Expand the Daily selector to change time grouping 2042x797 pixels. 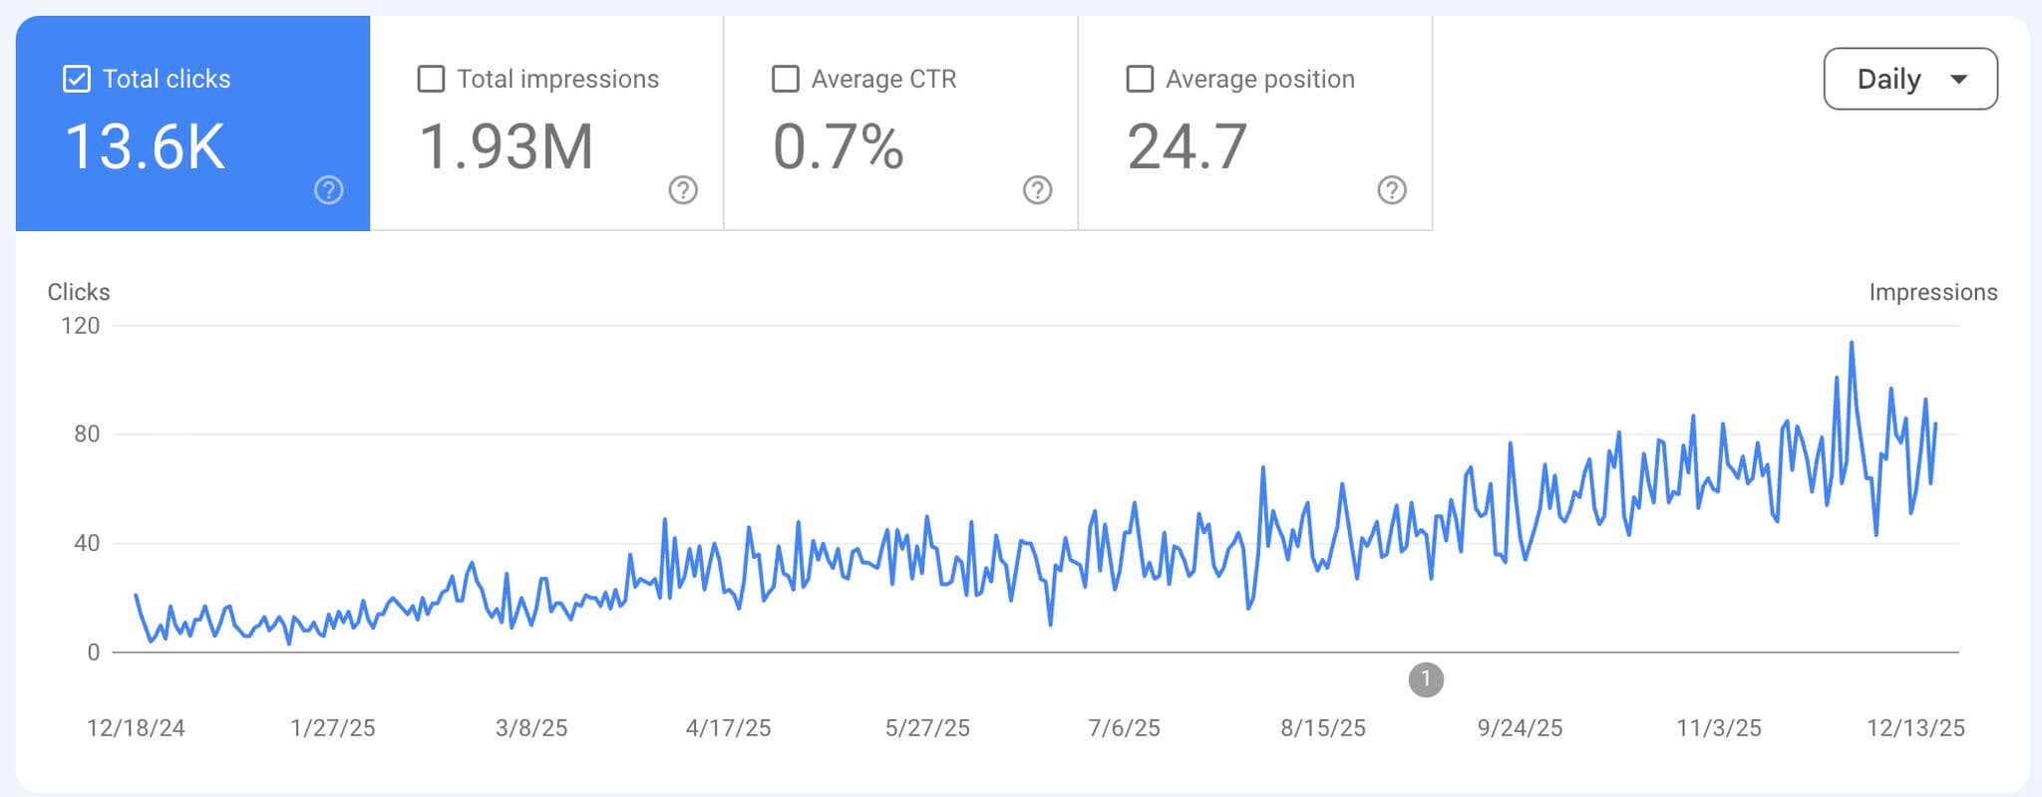click(1909, 78)
